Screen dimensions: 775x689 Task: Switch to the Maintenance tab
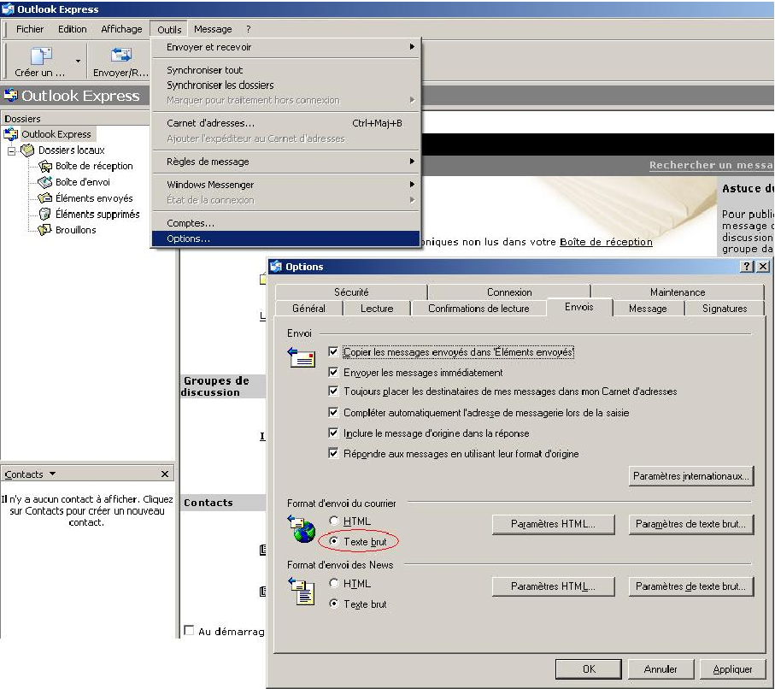click(678, 291)
